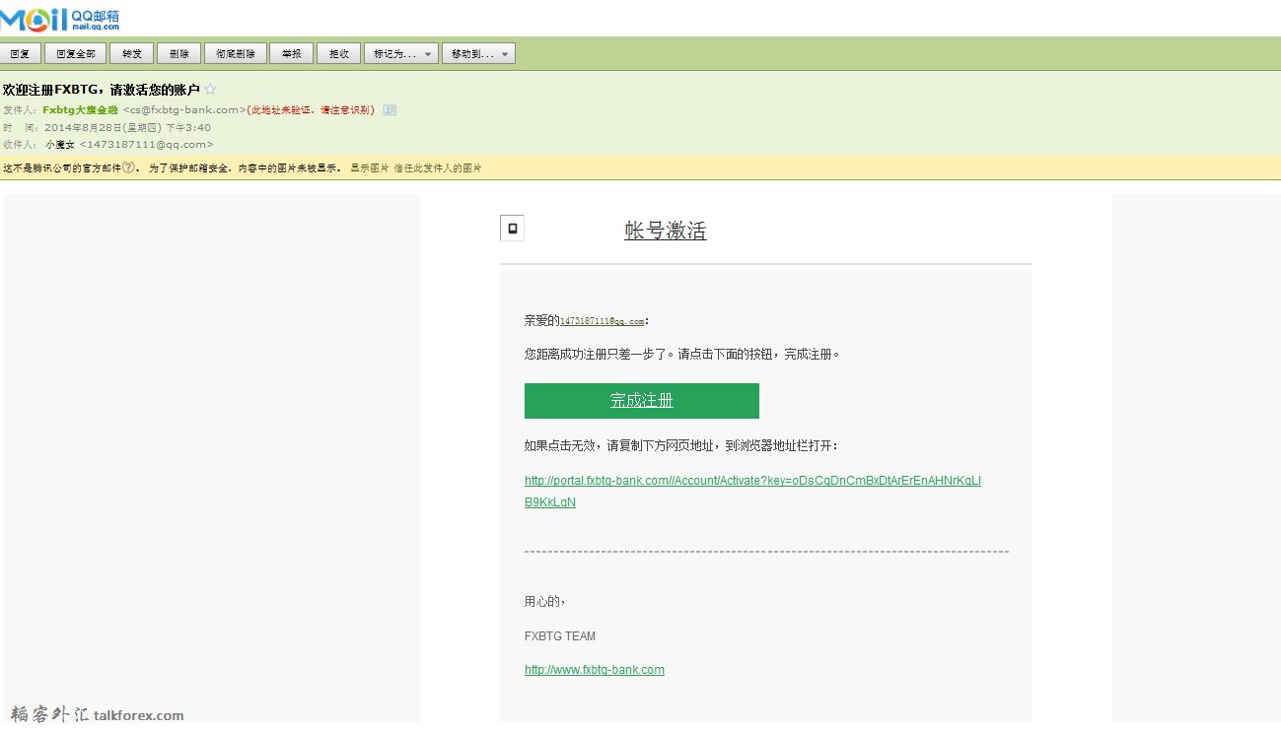Viewport: 1281px width, 730px height.
Task: Click the green 完成注册 button
Action: tap(642, 401)
